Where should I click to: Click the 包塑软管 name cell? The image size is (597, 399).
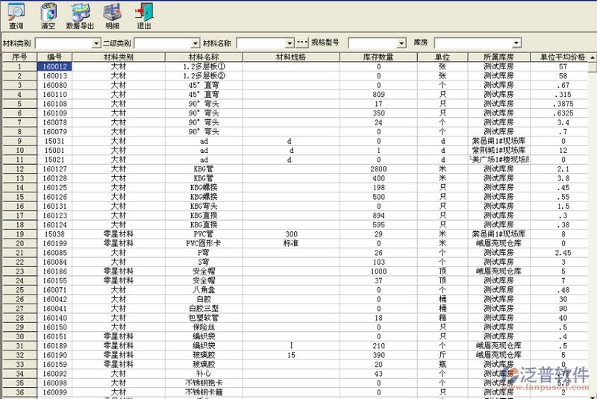click(204, 318)
